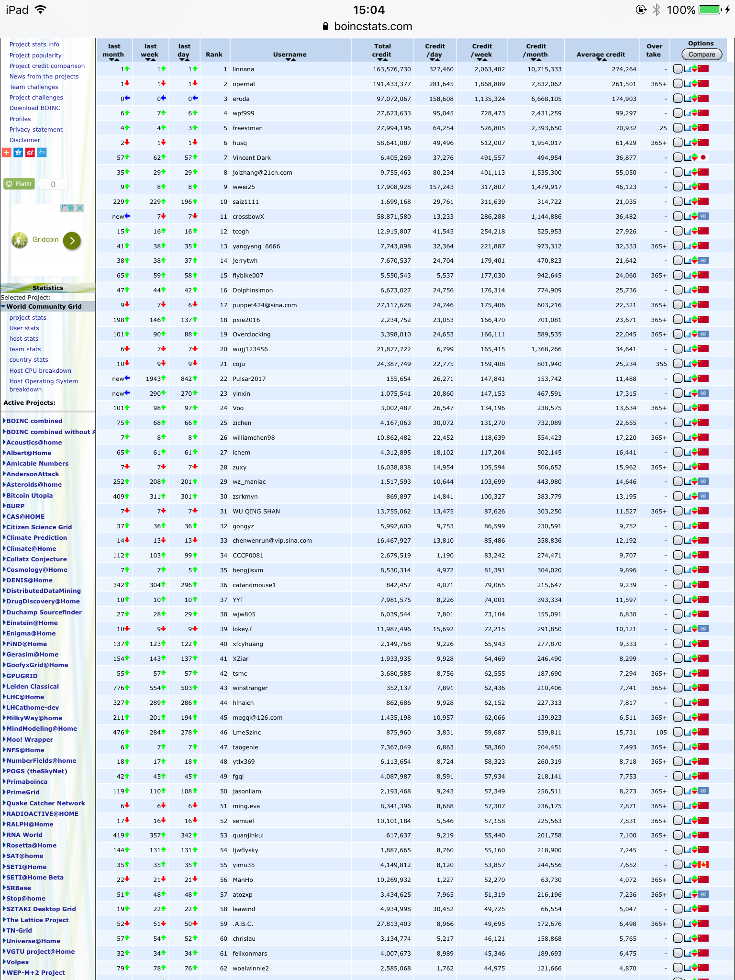Expand the Rosetta@Home project entry
The width and height of the screenshot is (735, 980).
coord(4,845)
